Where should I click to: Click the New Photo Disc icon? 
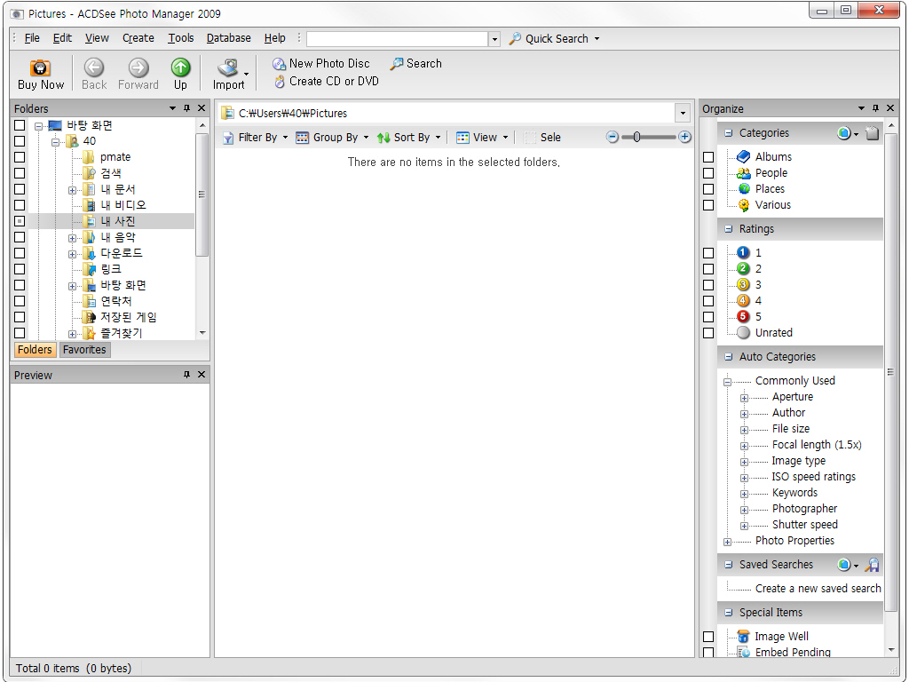pyautogui.click(x=279, y=64)
